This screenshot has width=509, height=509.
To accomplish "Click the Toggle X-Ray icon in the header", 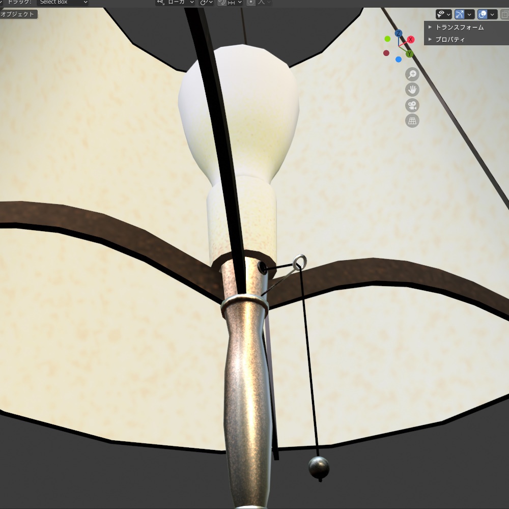I will click(504, 14).
